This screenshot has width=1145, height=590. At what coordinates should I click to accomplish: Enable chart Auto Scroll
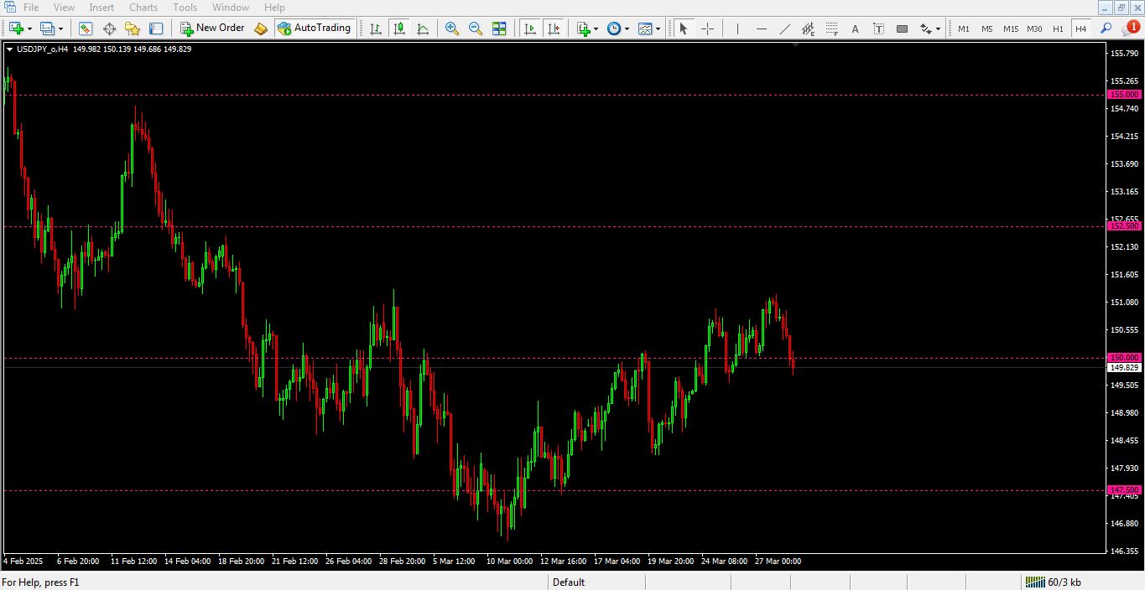click(530, 28)
